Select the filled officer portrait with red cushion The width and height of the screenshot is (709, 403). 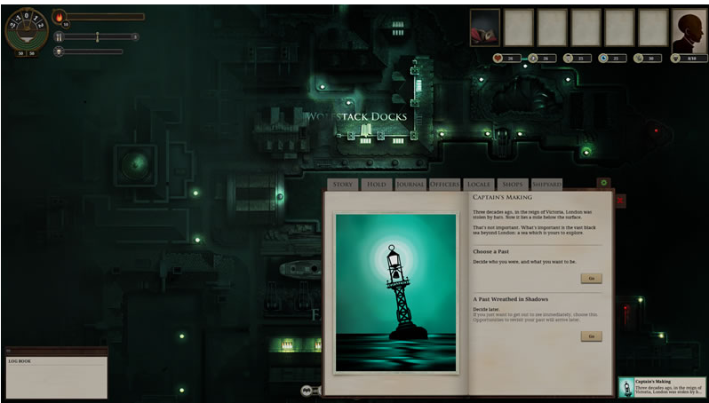(x=485, y=28)
